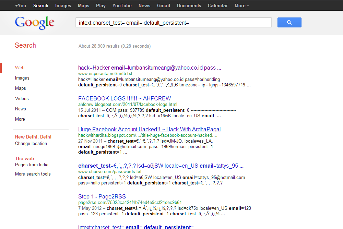343x229 pixels.
Task: Open Calendar from the top bar
Action: 218,6
